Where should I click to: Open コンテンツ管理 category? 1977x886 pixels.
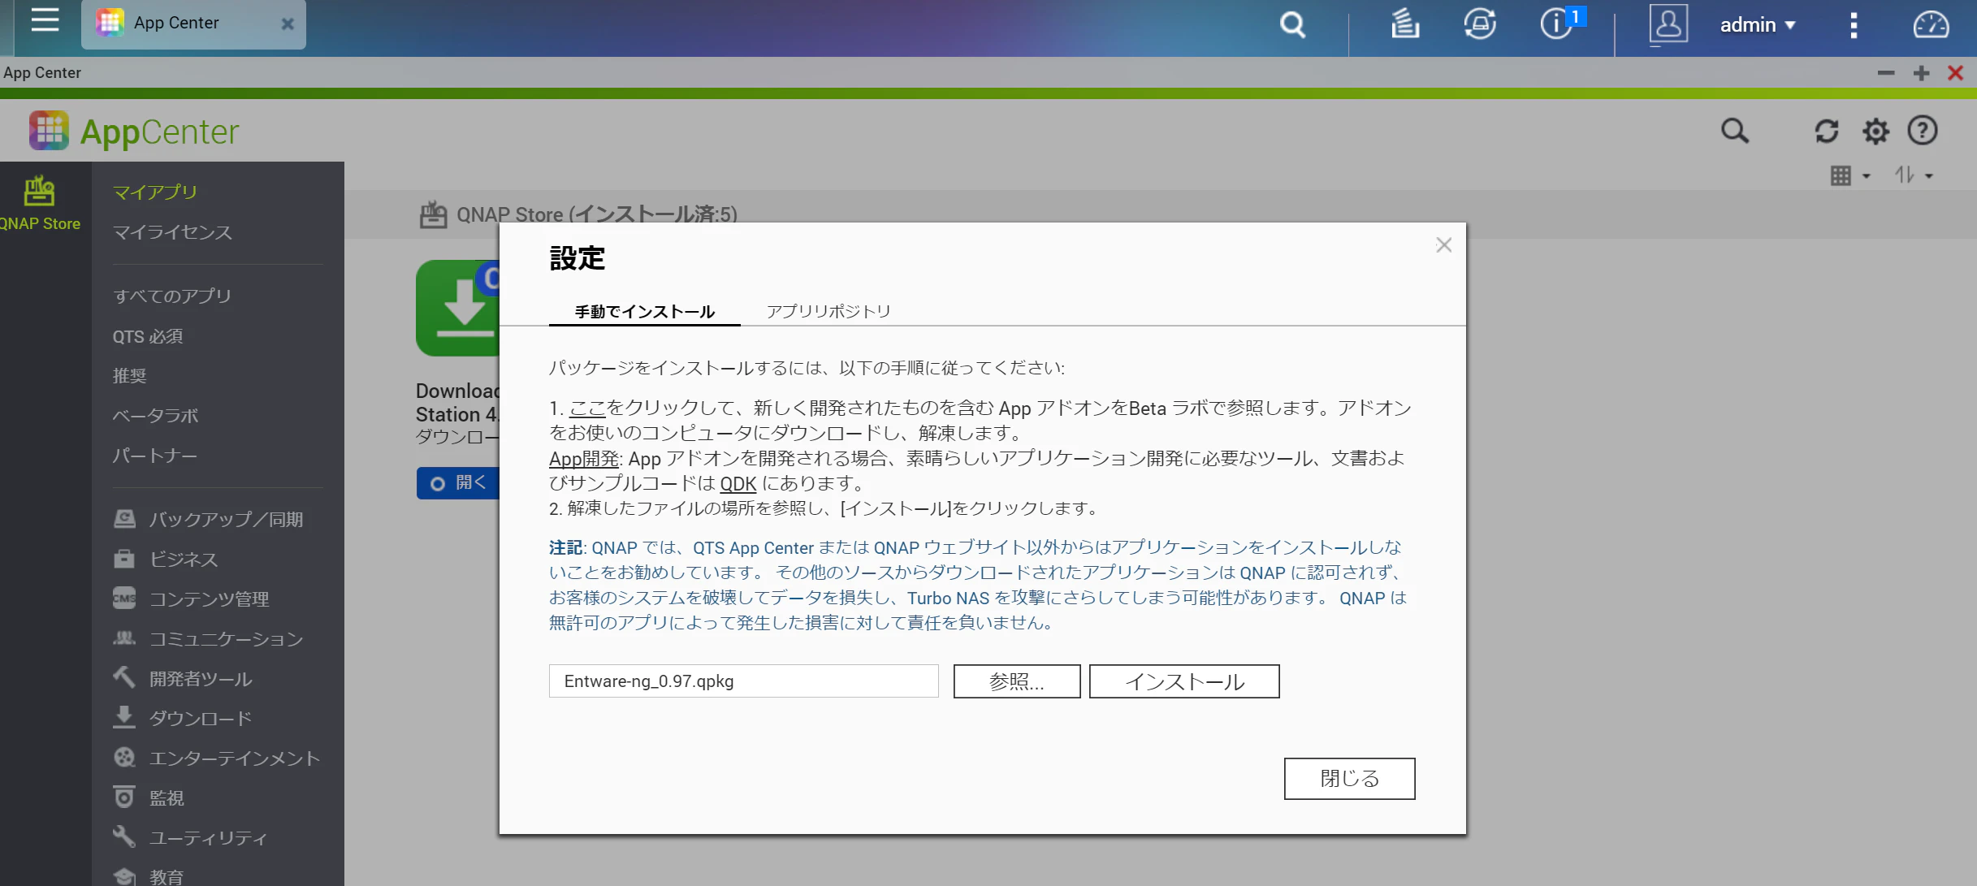click(192, 599)
